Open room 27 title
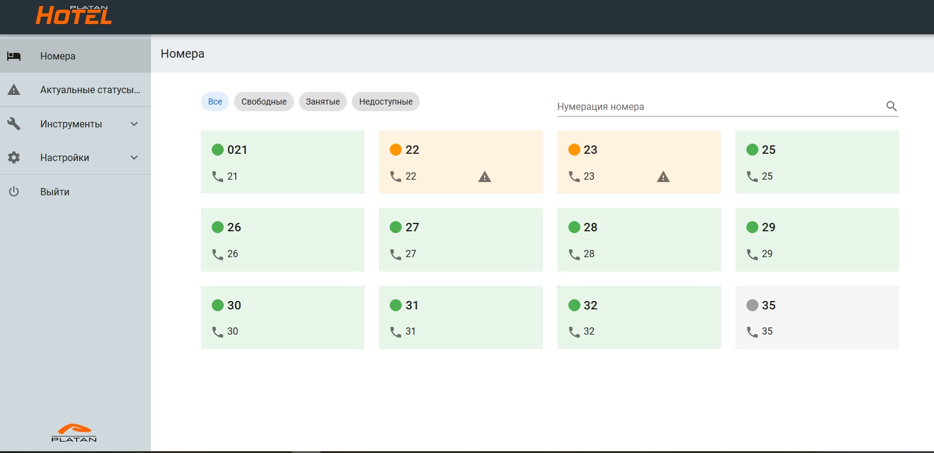This screenshot has width=934, height=453. 413,227
